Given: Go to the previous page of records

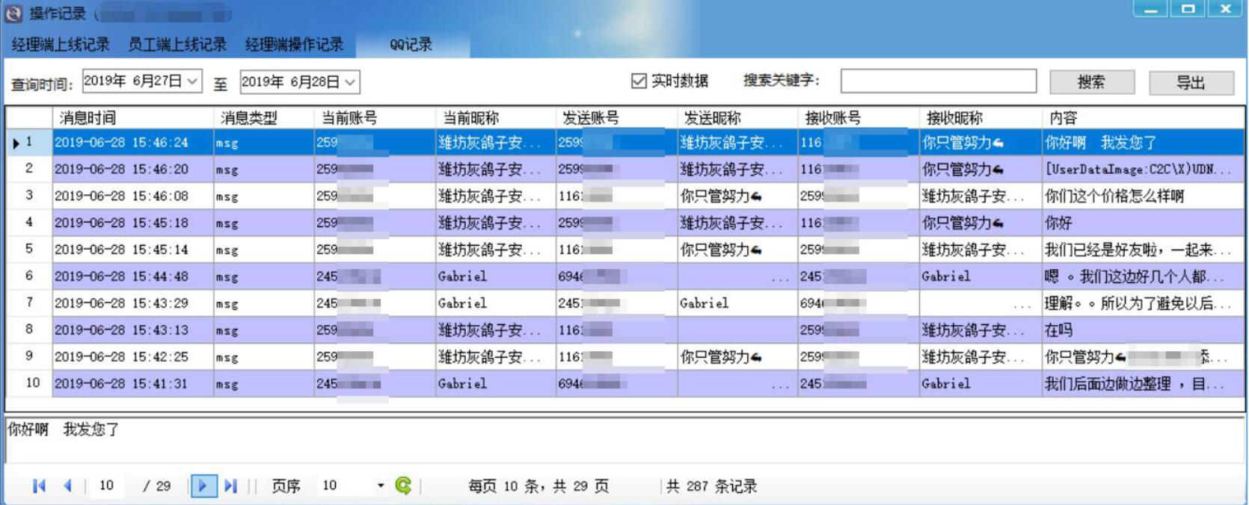Looking at the screenshot, I should [67, 486].
